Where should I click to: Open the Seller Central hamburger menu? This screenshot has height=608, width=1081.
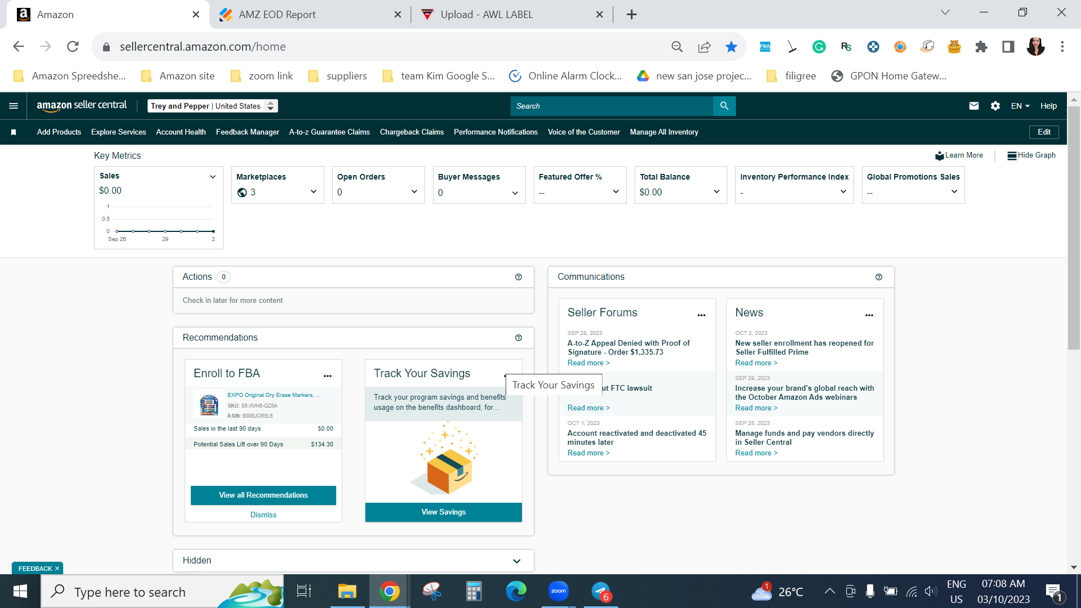pos(14,106)
